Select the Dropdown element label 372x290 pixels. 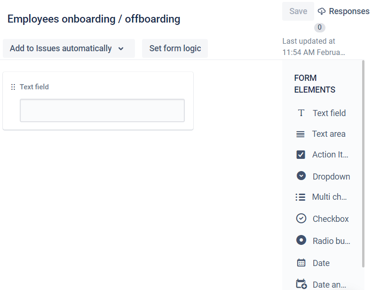[x=331, y=177]
